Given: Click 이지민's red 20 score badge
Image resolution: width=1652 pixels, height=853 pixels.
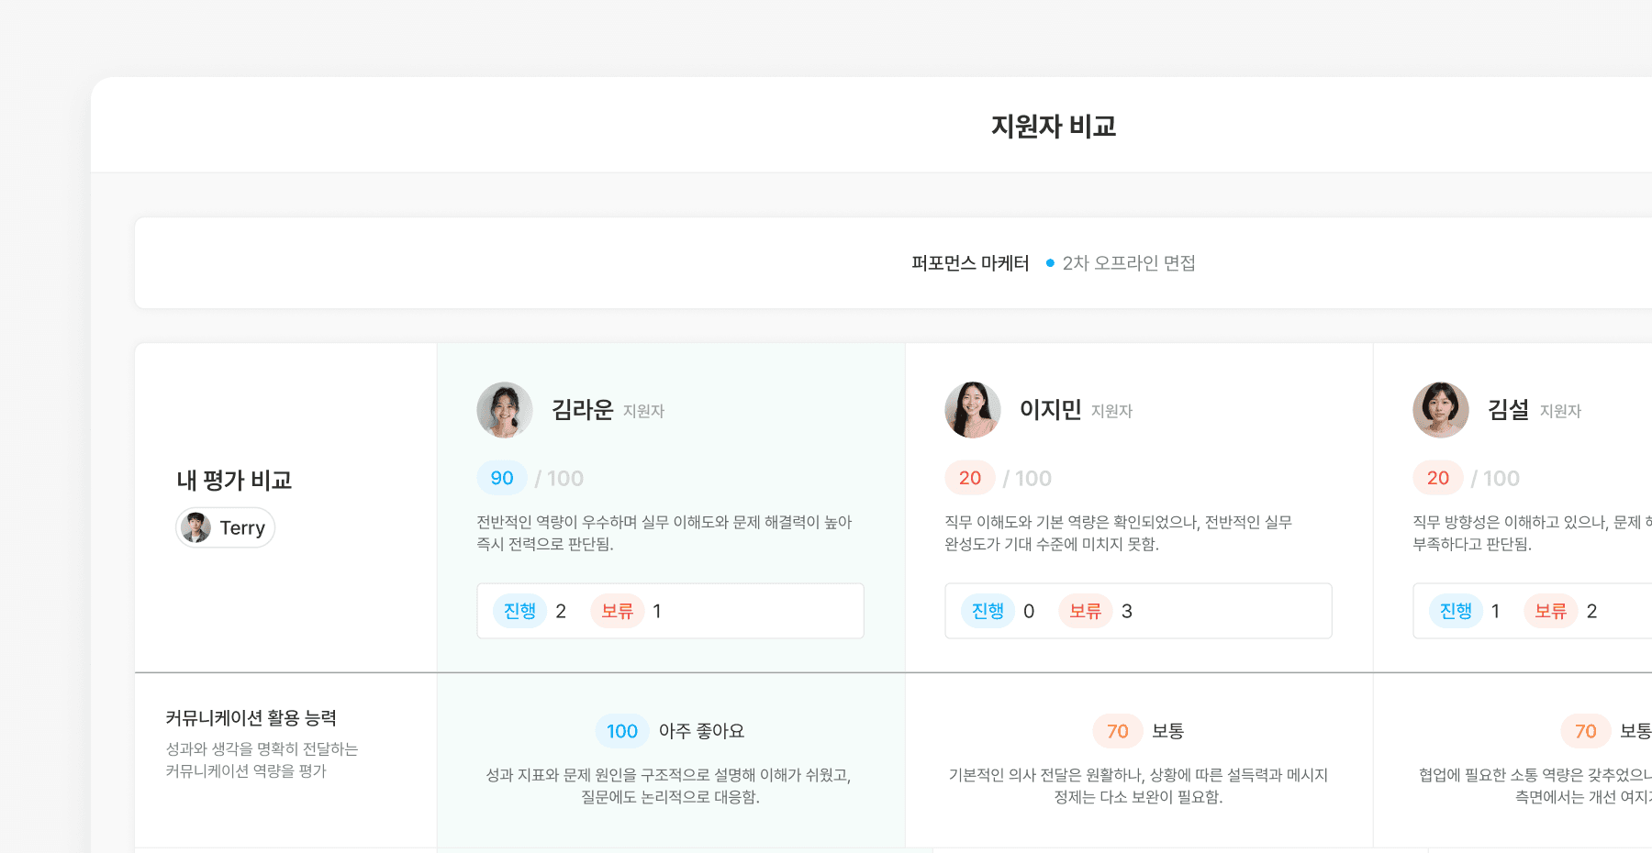Looking at the screenshot, I should [970, 478].
